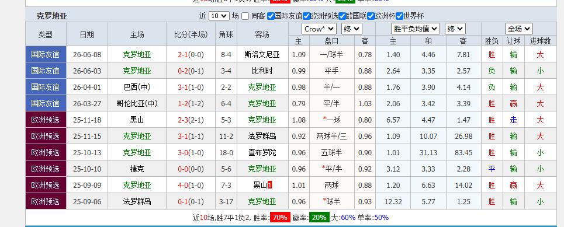The image size is (564, 227).
Task: Click the date 26-04-01
Action: [x=87, y=88]
